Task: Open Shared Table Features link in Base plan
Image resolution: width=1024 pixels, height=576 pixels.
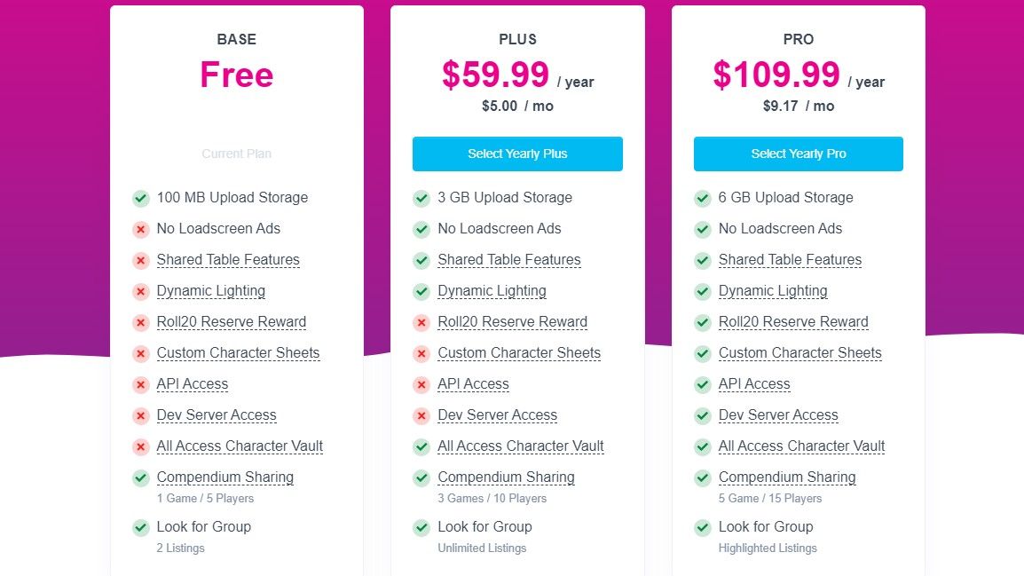Action: click(228, 260)
